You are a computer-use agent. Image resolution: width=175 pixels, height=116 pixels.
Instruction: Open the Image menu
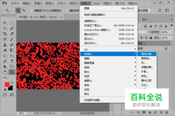tap(38, 4)
